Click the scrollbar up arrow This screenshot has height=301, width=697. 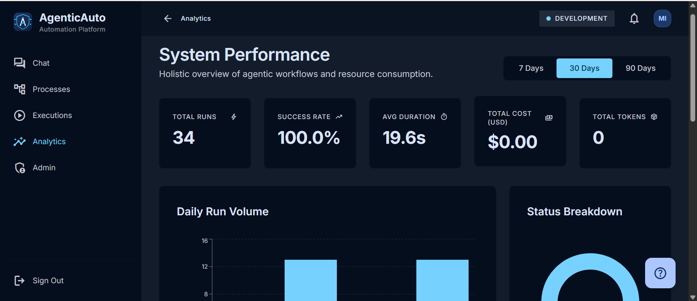[x=693, y=5]
